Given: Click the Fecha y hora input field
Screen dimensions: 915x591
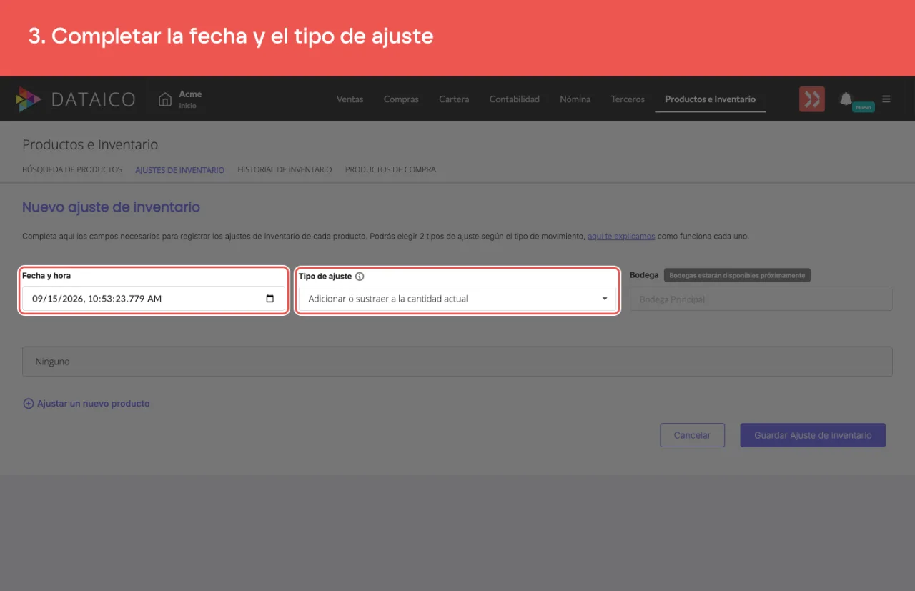Looking at the screenshot, I should (x=154, y=299).
